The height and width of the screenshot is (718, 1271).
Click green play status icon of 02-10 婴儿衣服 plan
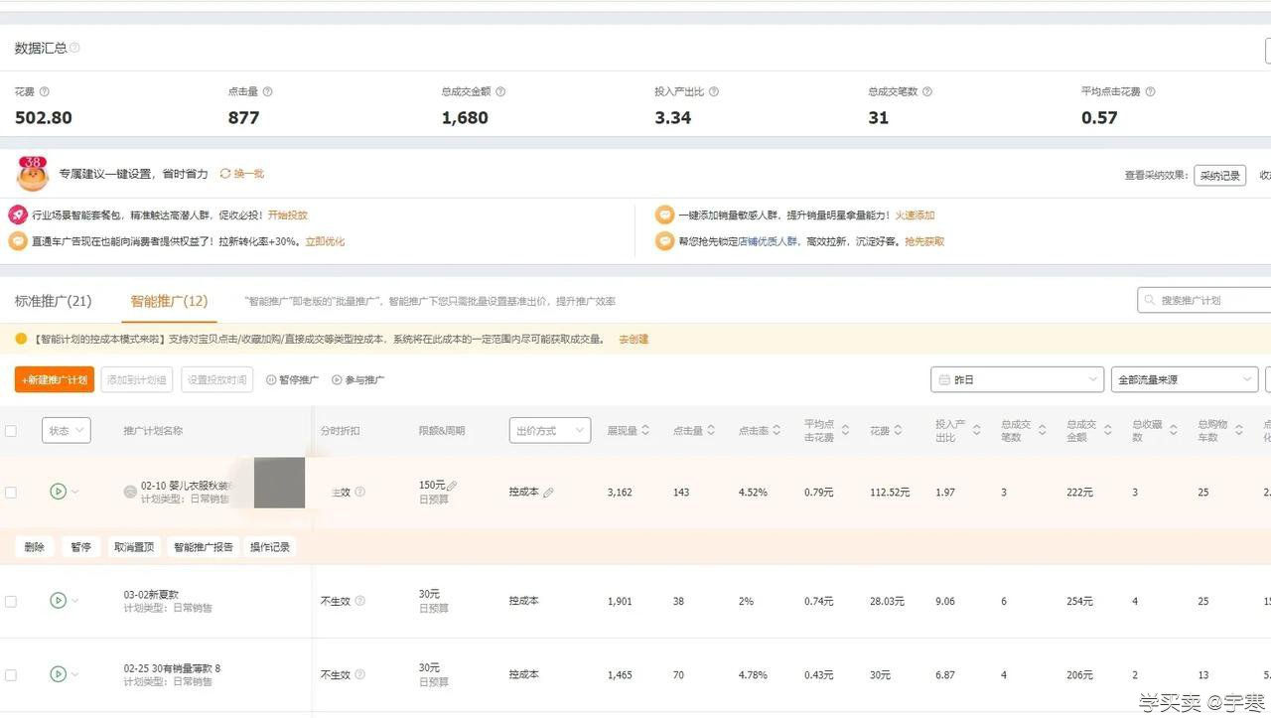click(x=58, y=492)
